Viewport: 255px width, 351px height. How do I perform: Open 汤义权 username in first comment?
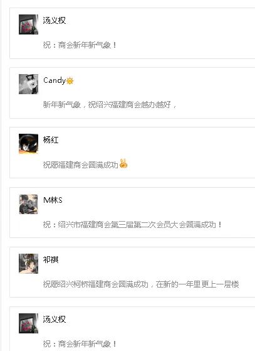[55, 21]
